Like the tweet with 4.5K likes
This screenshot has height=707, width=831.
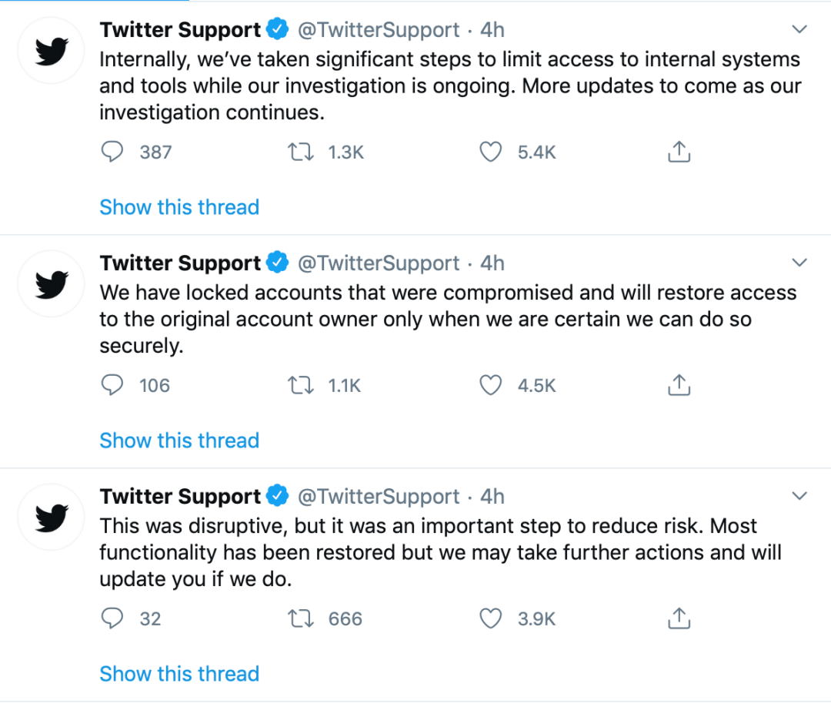(x=491, y=385)
